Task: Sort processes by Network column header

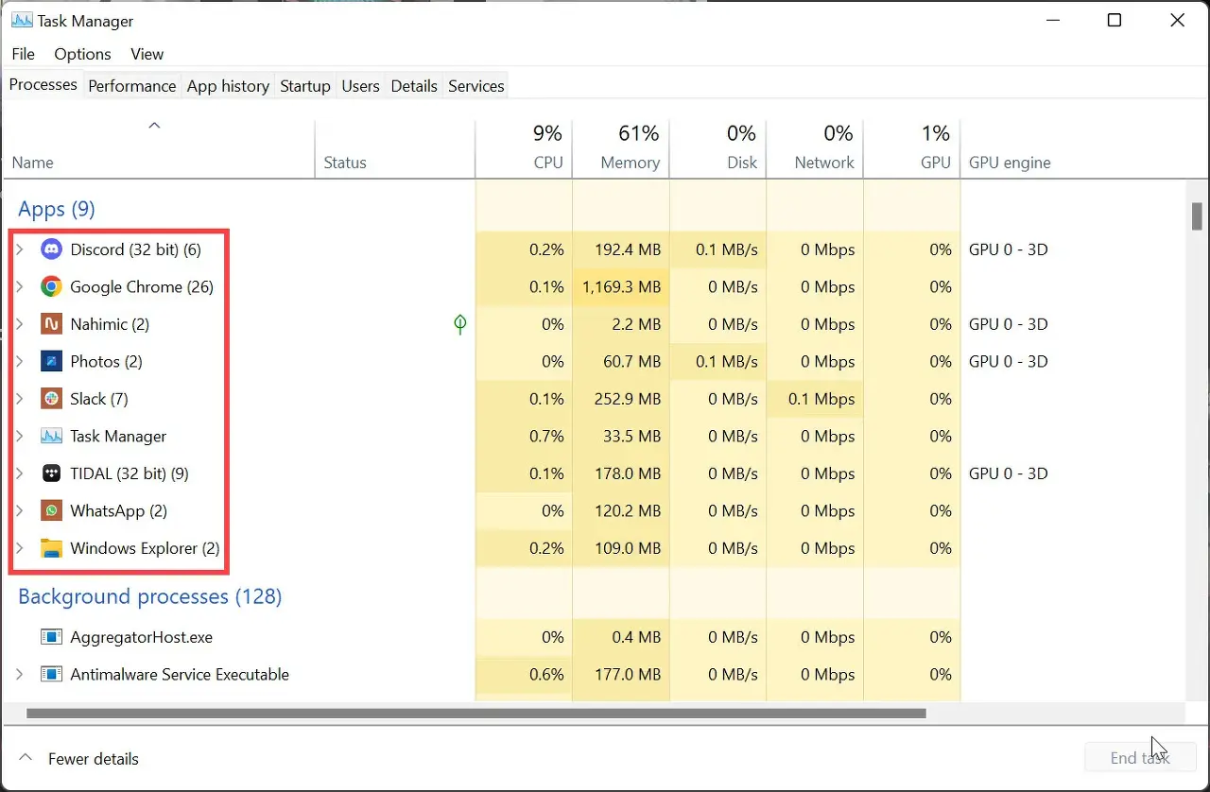Action: 815,148
